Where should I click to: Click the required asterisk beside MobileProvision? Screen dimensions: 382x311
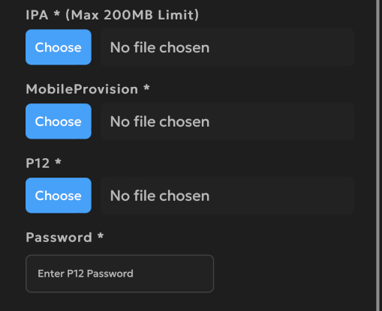[x=146, y=88]
